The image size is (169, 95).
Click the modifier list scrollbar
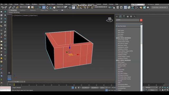point(142,36)
